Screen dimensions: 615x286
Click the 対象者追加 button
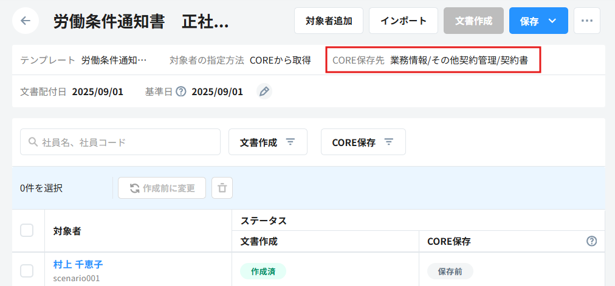tap(329, 21)
